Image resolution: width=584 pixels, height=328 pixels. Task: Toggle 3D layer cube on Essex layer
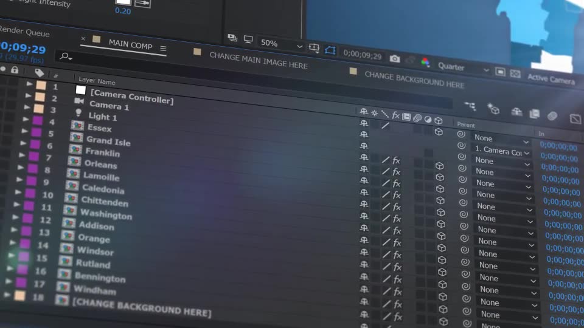pyautogui.click(x=439, y=166)
